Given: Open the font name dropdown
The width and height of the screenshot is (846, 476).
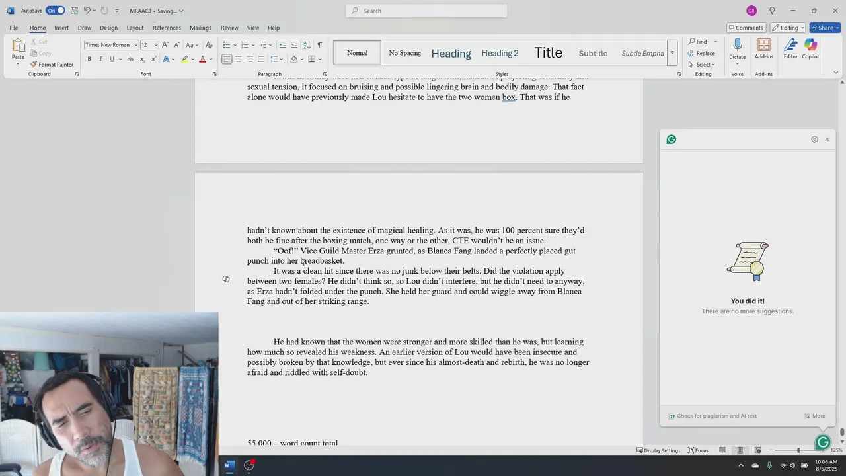Looking at the screenshot, I should point(136,45).
